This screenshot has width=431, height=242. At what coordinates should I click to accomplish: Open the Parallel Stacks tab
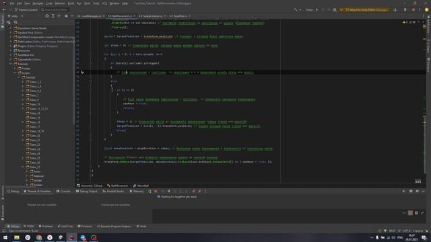point(113,191)
